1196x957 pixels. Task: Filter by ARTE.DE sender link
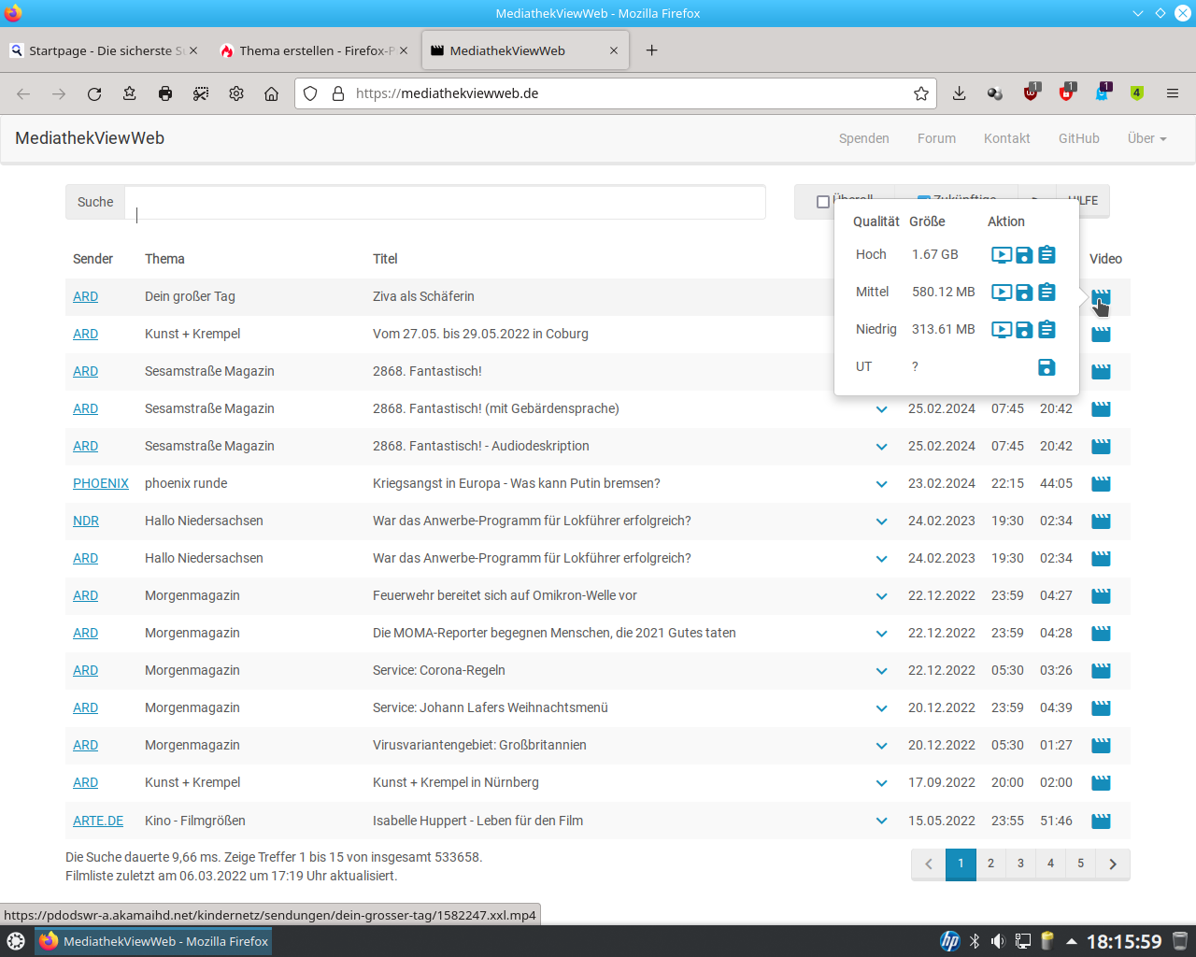coord(98,821)
